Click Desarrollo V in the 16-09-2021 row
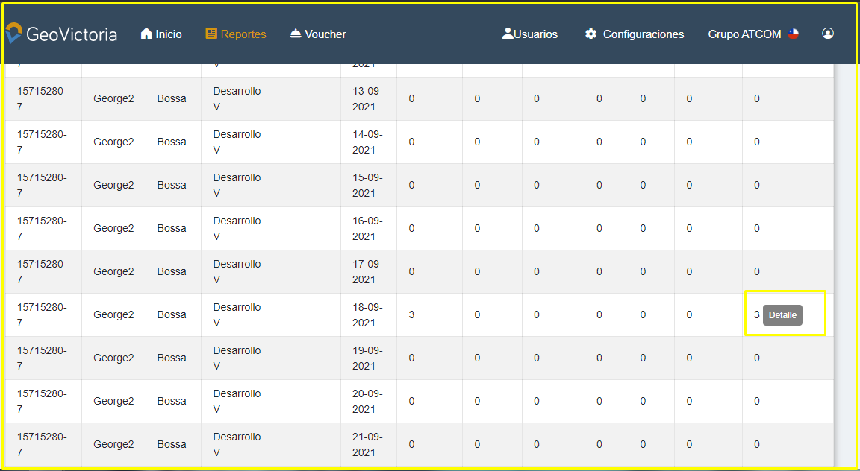This screenshot has height=471, width=860. [x=237, y=228]
